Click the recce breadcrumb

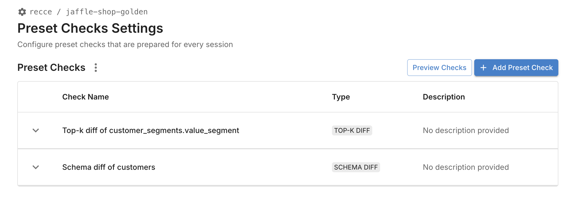tap(41, 12)
